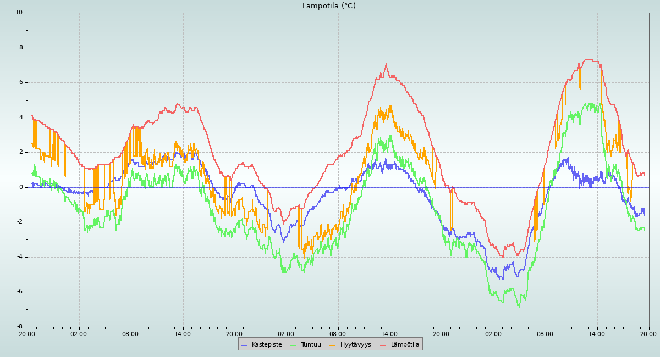Click the y-axis label 6
Image resolution: width=660 pixels, height=357 pixels.
20,82
